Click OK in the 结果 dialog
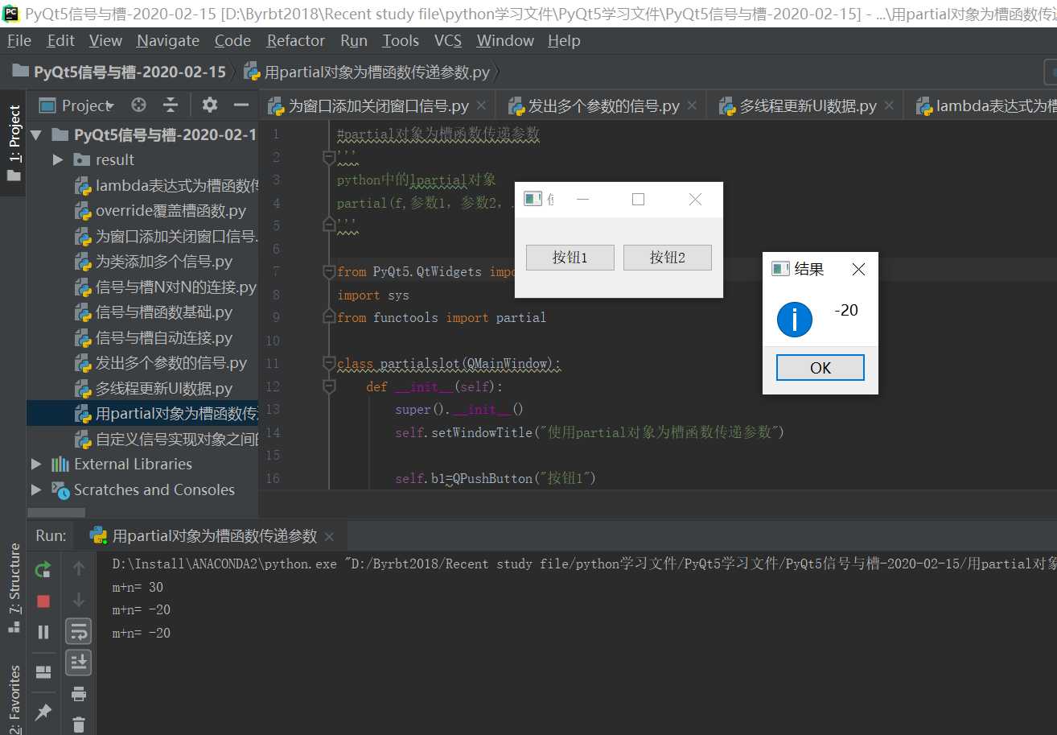1057x735 pixels. tap(820, 368)
